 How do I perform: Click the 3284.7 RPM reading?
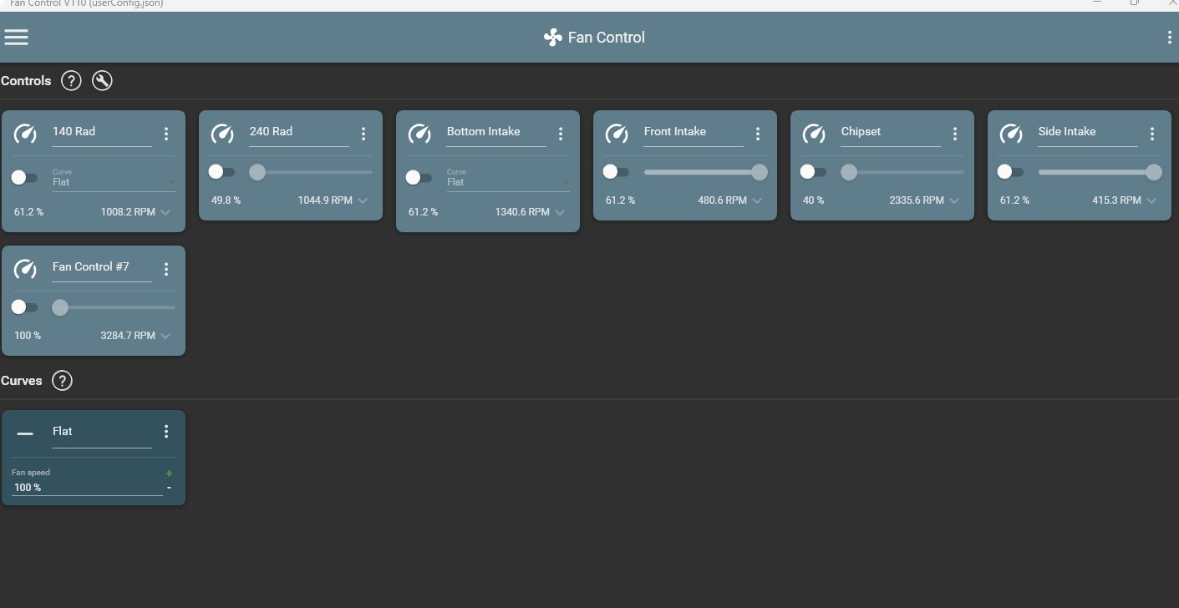128,336
